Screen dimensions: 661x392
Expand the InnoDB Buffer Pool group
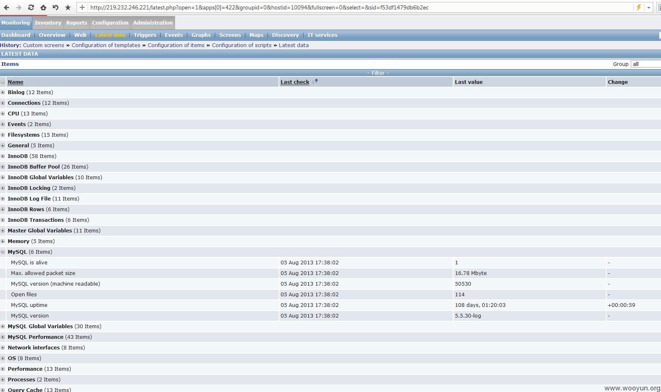click(x=3, y=167)
